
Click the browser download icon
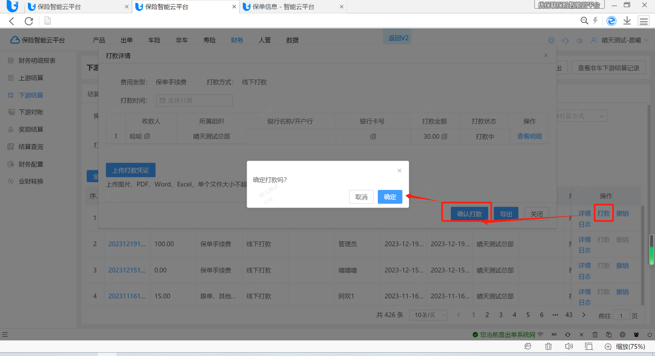(627, 21)
